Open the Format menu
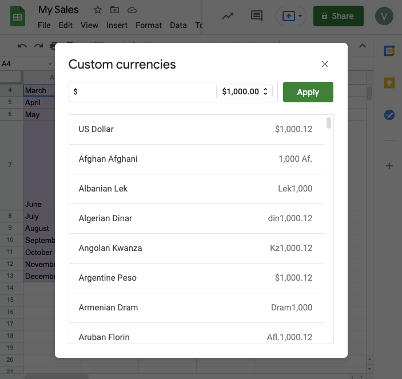This screenshot has height=379, width=402. coord(149,25)
